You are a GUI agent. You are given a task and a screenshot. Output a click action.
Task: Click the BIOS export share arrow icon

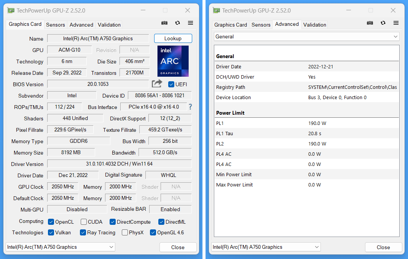pyautogui.click(x=157, y=84)
